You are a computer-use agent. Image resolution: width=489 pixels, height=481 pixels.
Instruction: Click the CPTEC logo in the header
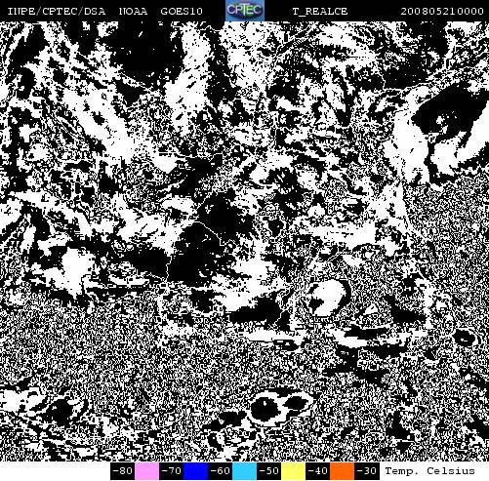pos(245,11)
